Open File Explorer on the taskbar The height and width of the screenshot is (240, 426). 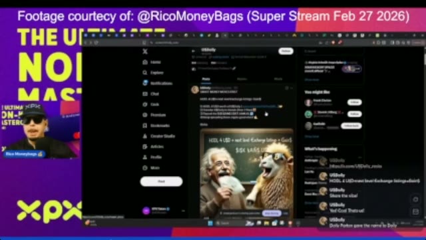coord(266,223)
